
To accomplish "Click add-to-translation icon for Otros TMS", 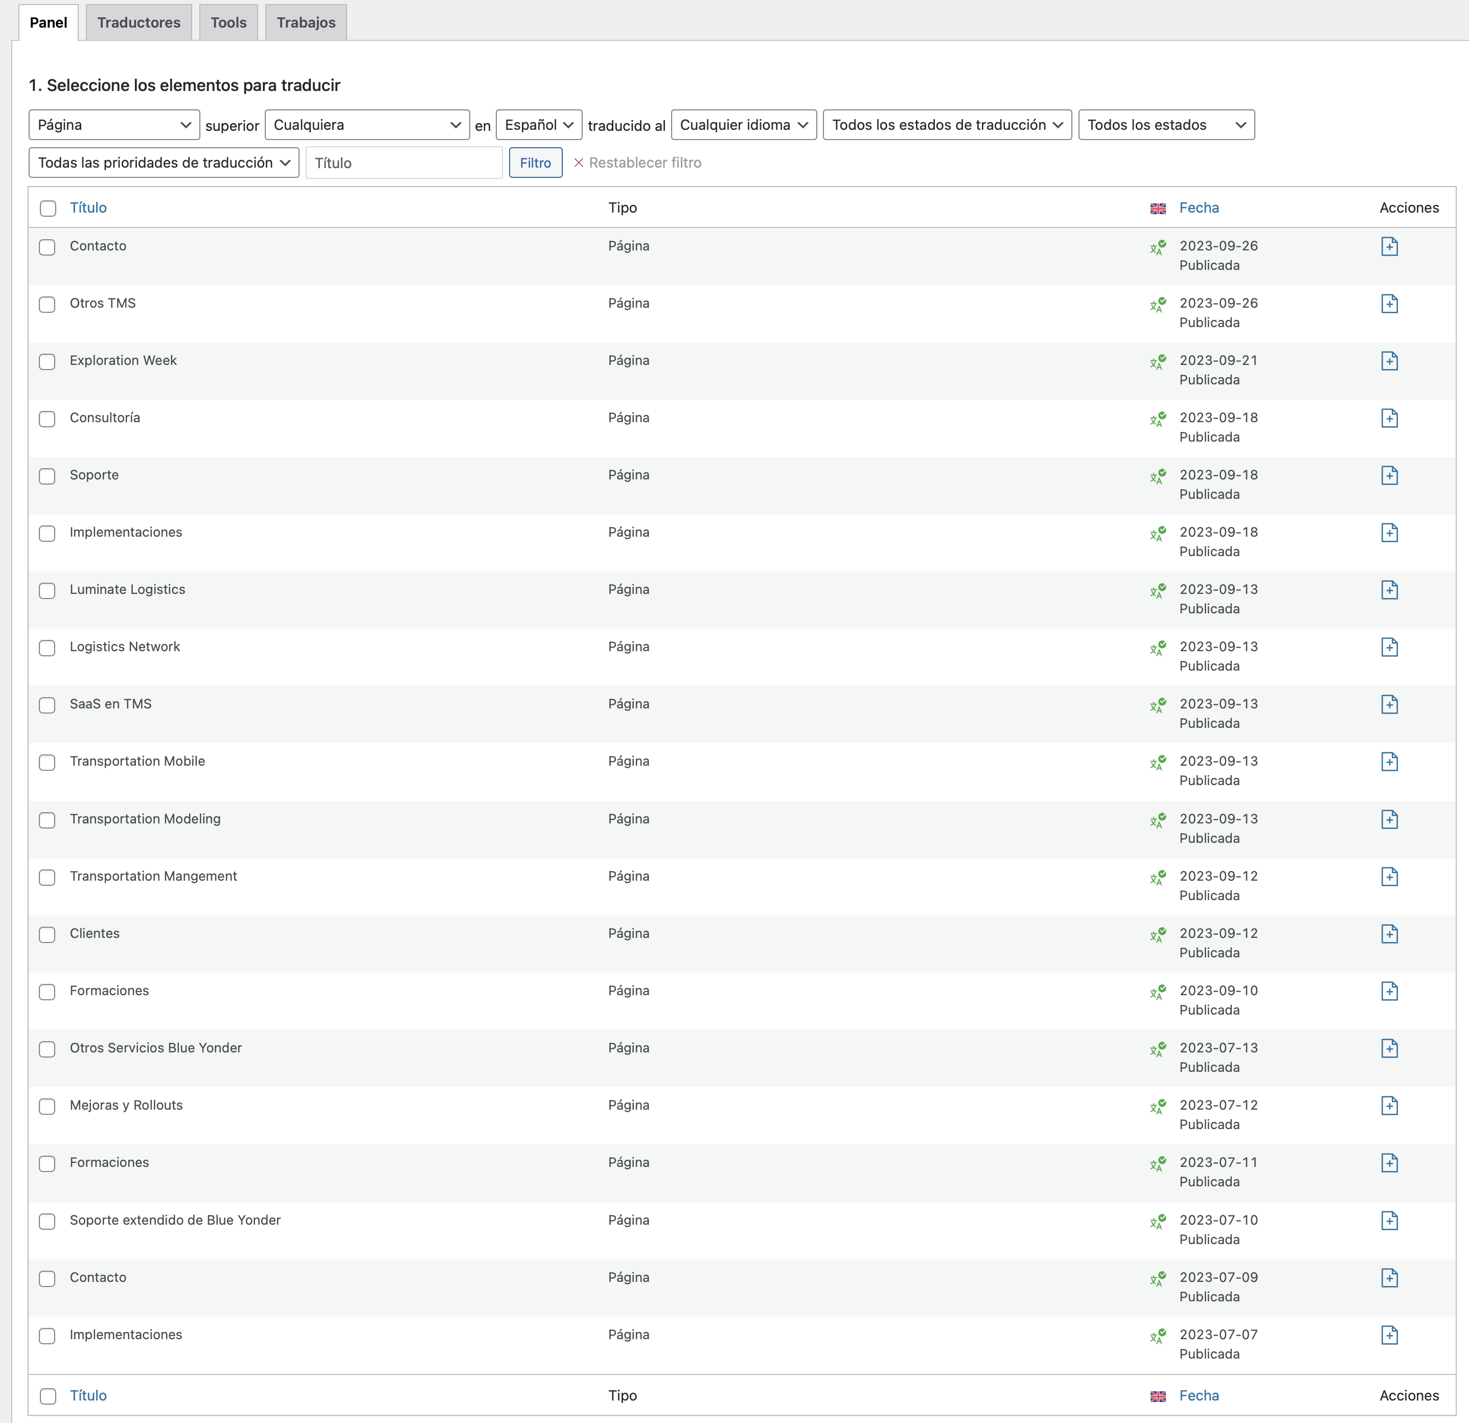I will (1389, 304).
